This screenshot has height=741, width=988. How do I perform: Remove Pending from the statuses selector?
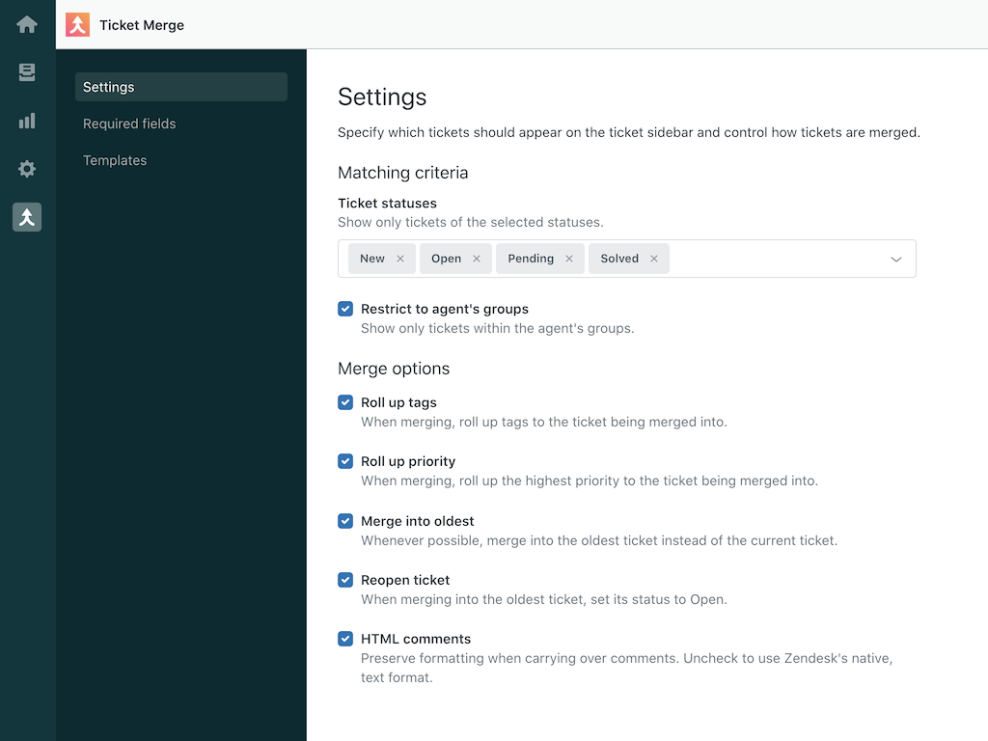coord(568,258)
